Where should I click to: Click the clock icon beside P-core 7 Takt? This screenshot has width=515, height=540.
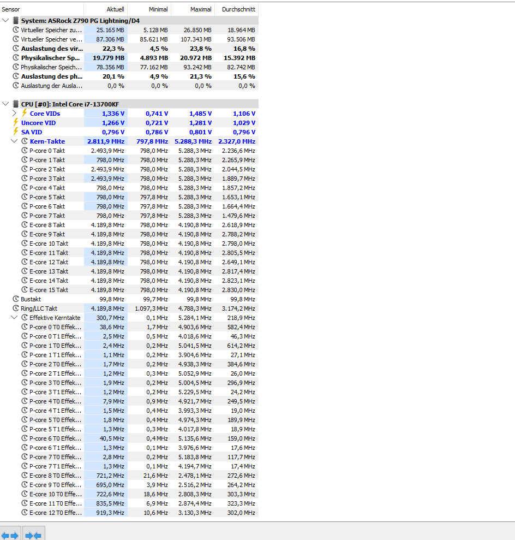(x=25, y=216)
